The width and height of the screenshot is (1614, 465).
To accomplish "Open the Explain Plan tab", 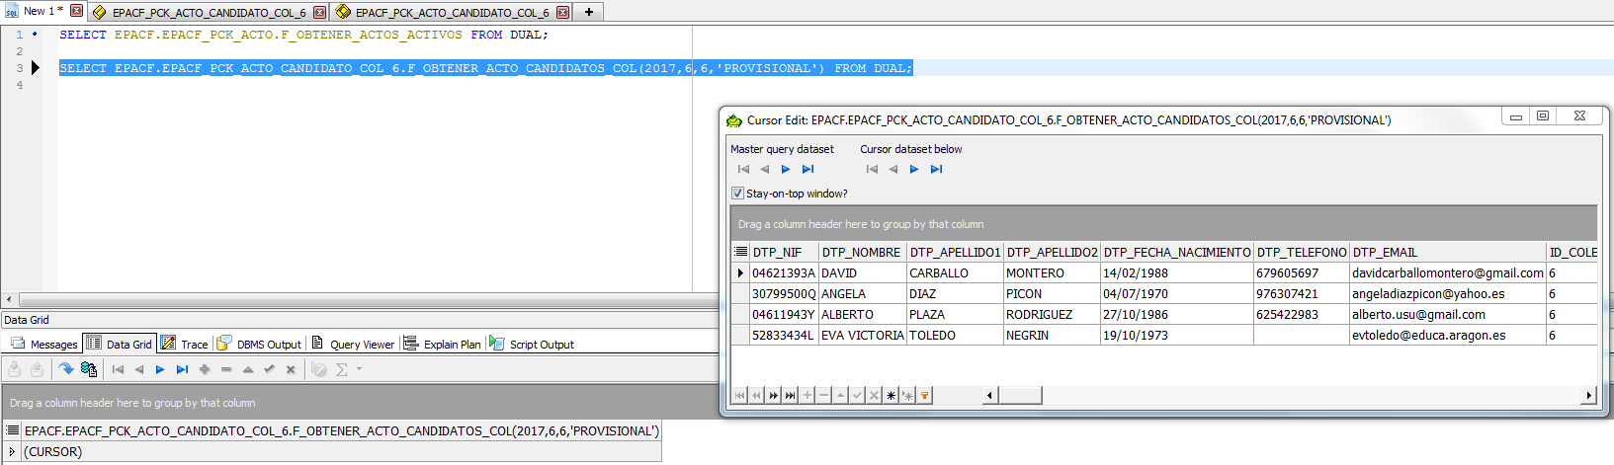I will [443, 345].
